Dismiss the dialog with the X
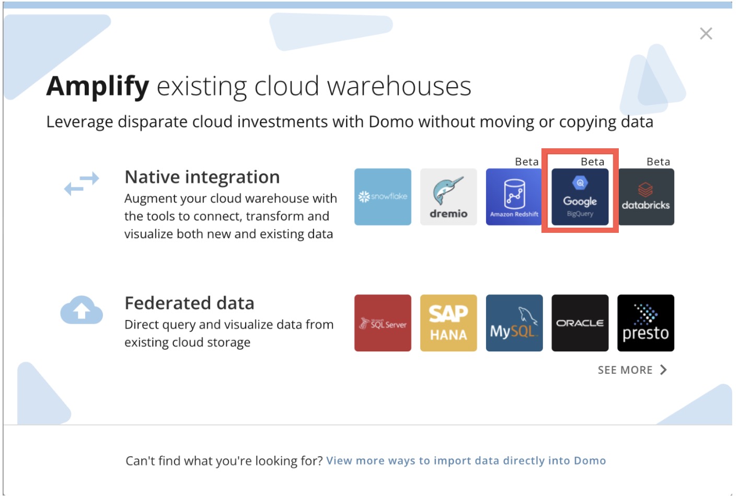This screenshot has width=739, height=496. [706, 33]
